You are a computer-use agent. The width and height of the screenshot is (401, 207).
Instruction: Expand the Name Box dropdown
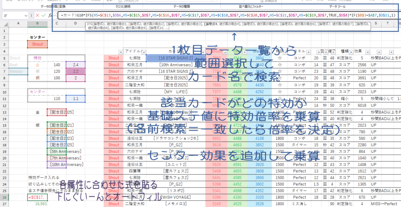tap(25, 16)
